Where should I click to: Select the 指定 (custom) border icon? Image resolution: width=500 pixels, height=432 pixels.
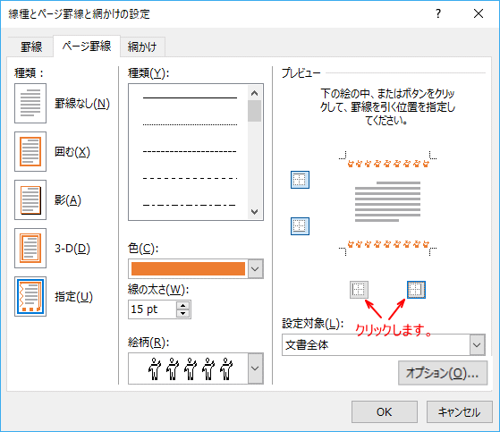(30, 297)
